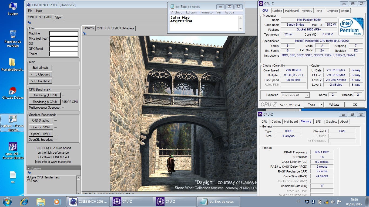The width and height of the screenshot is (369, 207).
Task: Open the Help menu in CINEBENCH
Action: pyautogui.click(x=39, y=11)
